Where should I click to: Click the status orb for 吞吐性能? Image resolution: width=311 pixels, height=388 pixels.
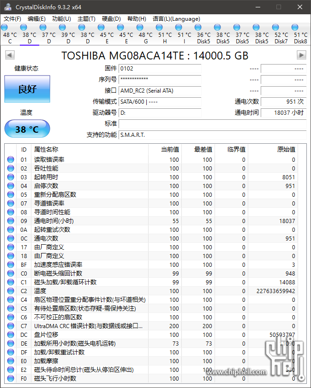(11, 168)
